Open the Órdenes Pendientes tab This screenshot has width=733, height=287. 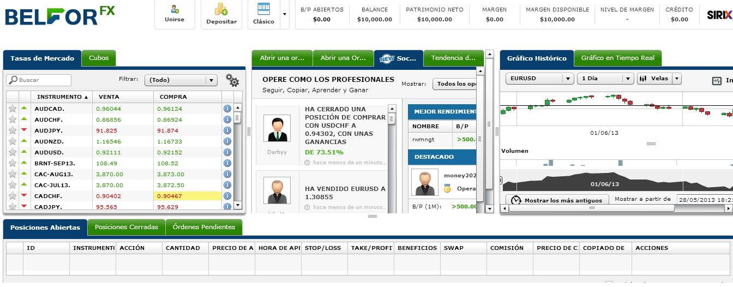click(204, 227)
